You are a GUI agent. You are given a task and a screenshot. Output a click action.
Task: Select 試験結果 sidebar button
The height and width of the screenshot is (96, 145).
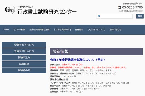pyautogui.click(x=24, y=64)
